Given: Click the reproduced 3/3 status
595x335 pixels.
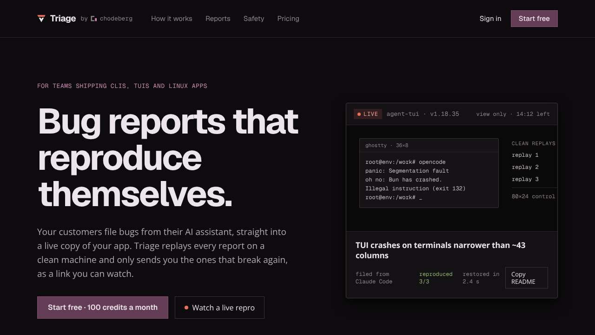Looking at the screenshot, I should tap(436, 278).
